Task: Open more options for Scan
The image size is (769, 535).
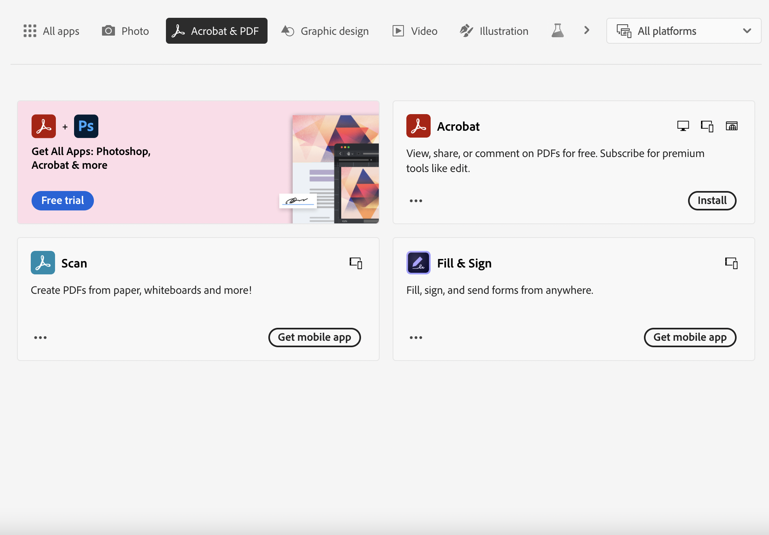Action: coord(40,338)
